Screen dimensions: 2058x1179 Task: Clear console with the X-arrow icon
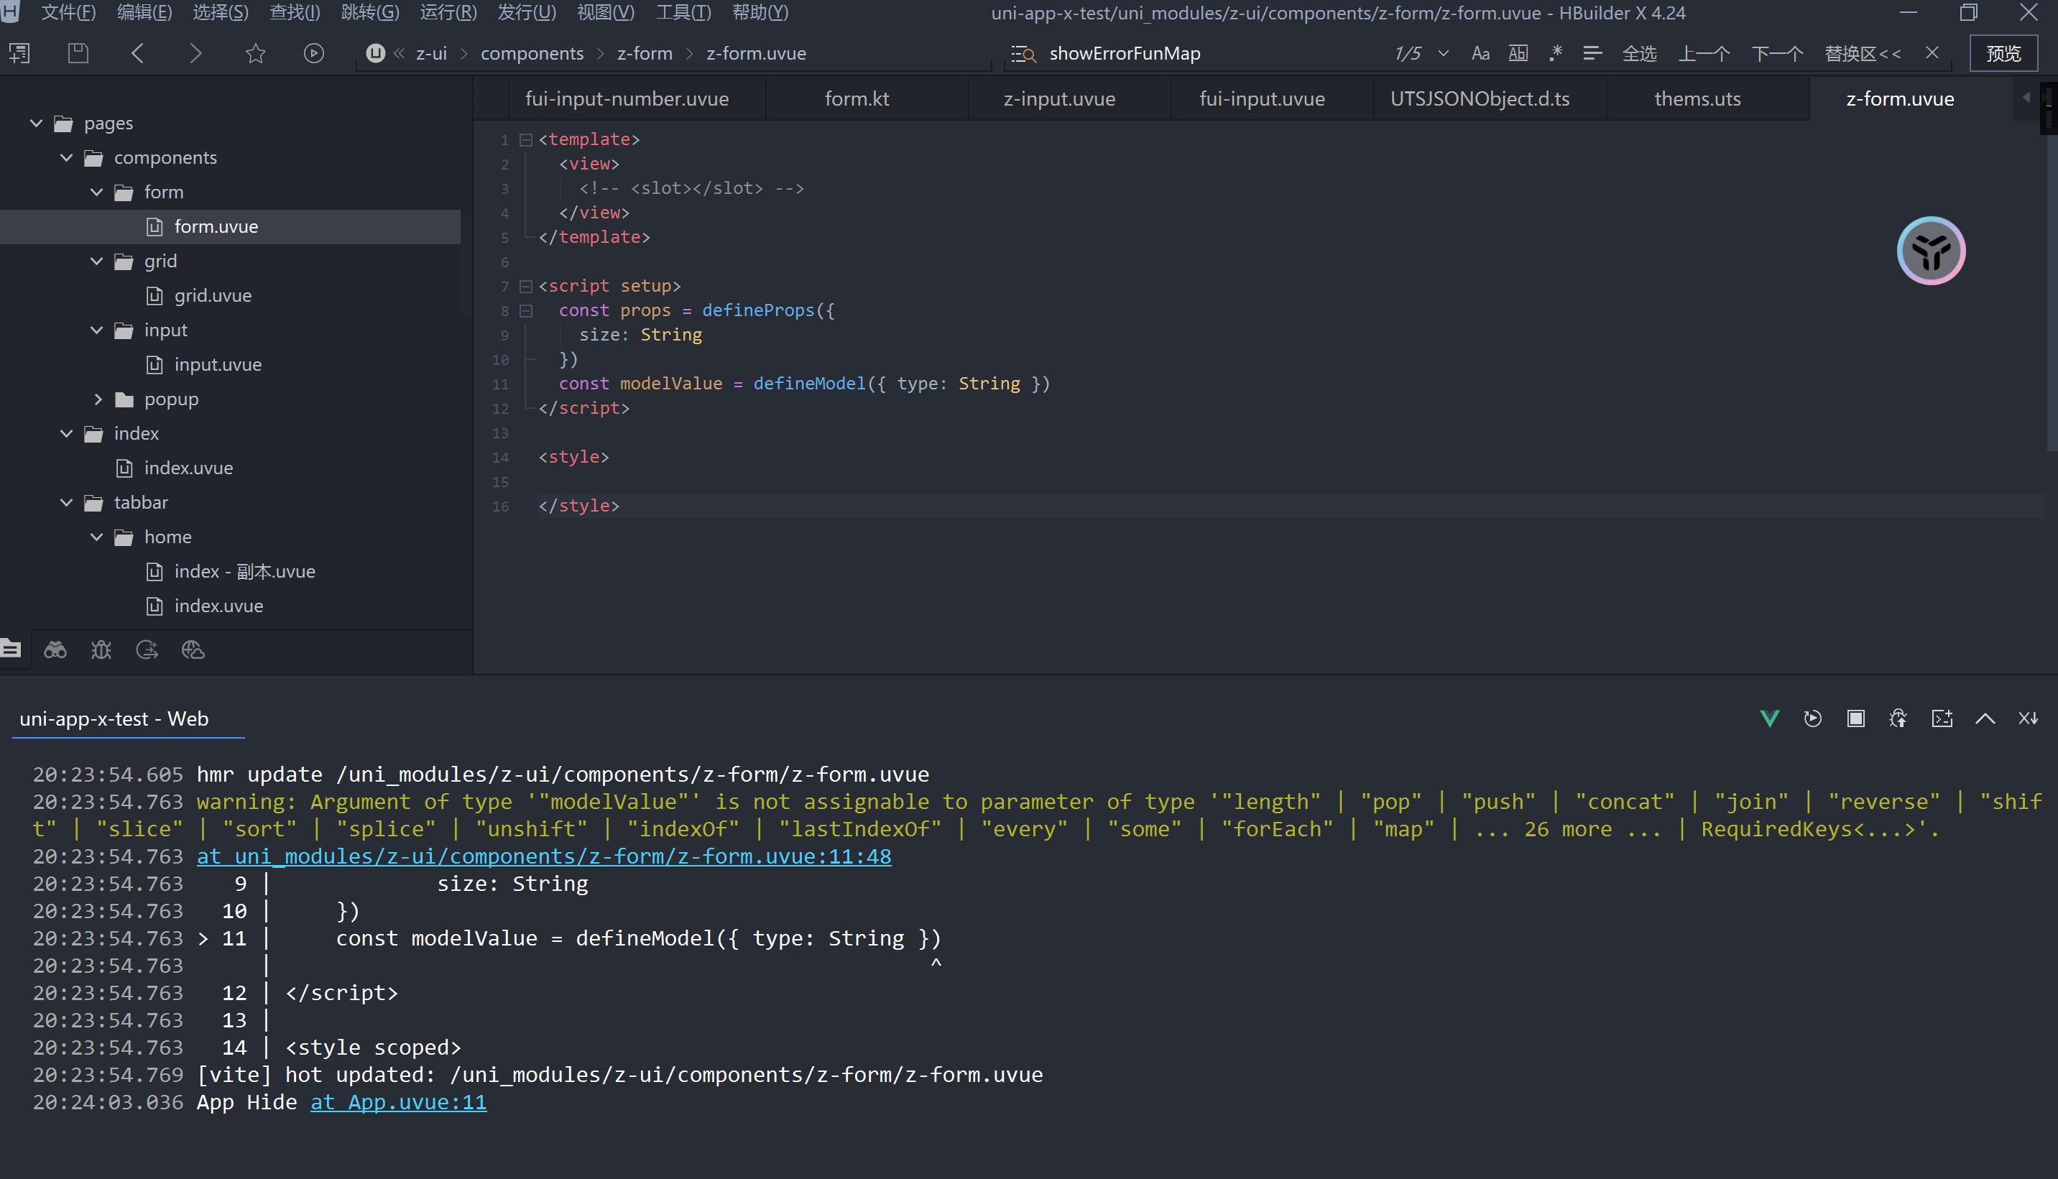pyautogui.click(x=2028, y=718)
